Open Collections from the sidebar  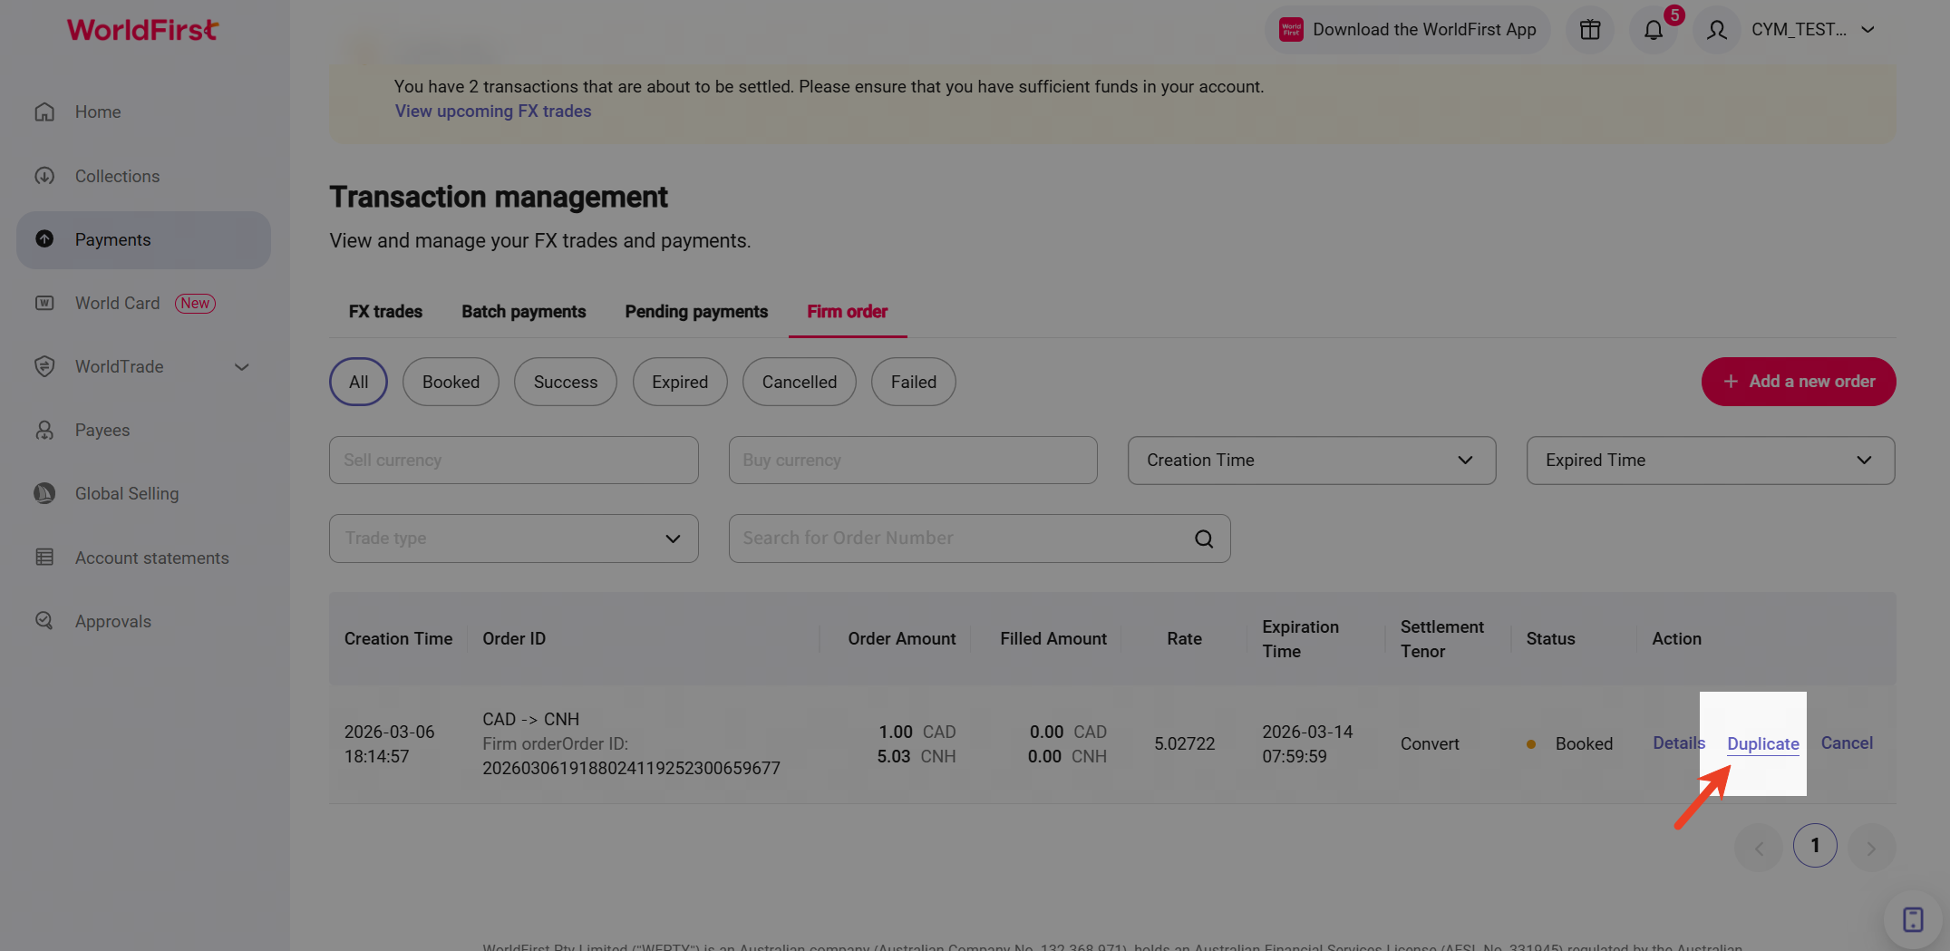click(x=117, y=176)
